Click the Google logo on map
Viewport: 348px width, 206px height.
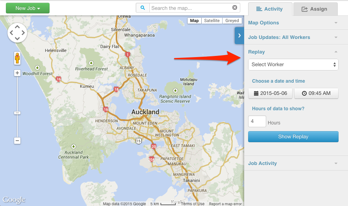[x=14, y=200]
